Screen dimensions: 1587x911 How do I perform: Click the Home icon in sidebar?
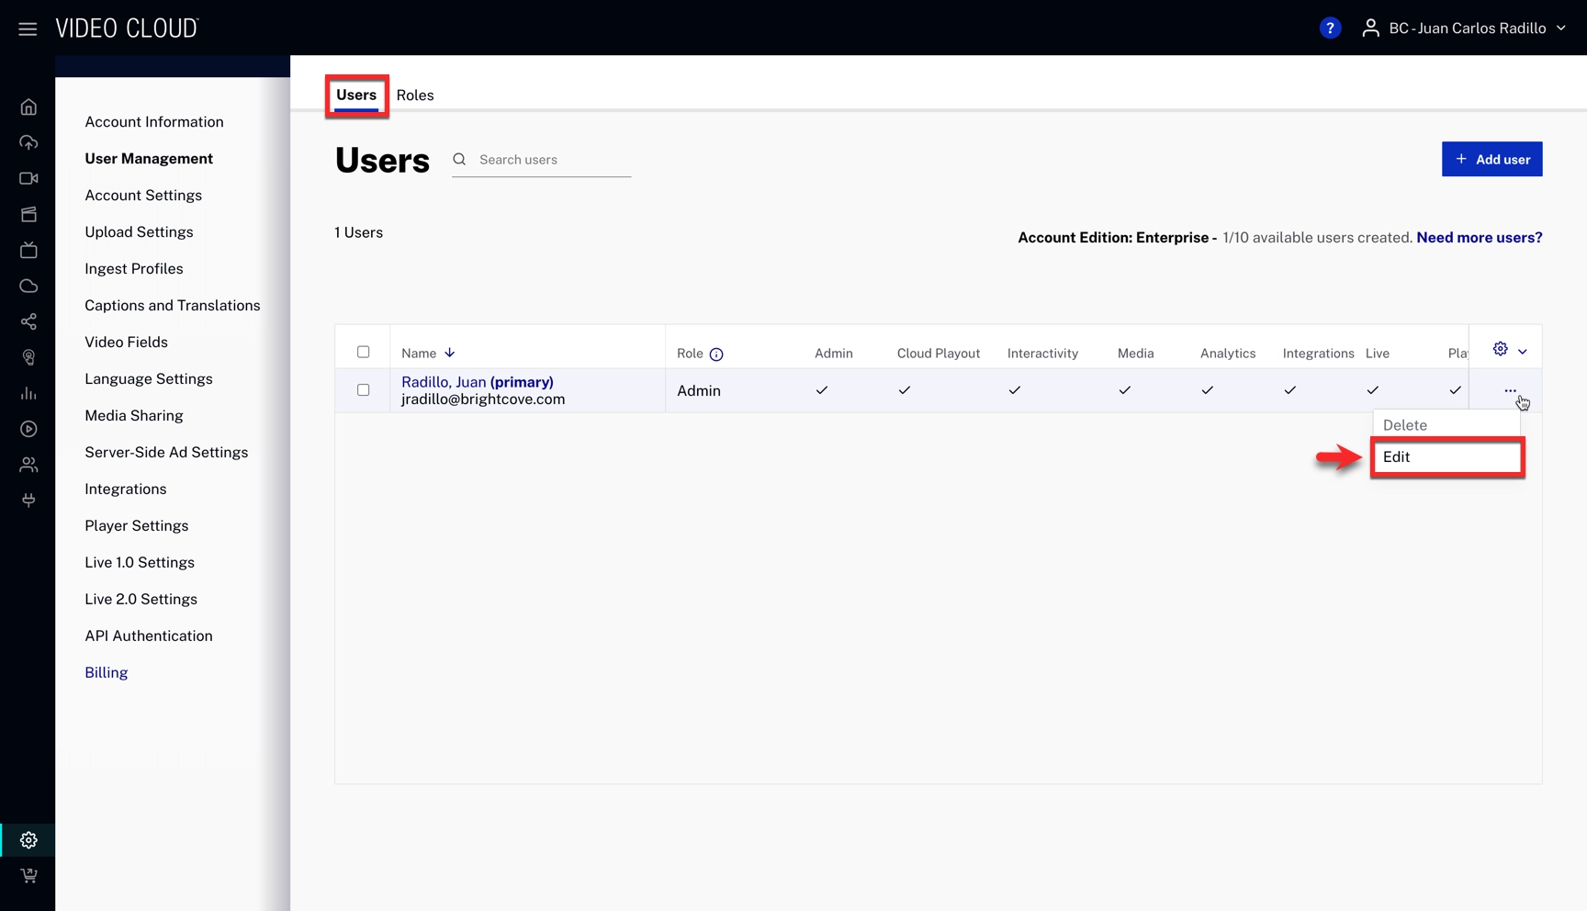(28, 107)
